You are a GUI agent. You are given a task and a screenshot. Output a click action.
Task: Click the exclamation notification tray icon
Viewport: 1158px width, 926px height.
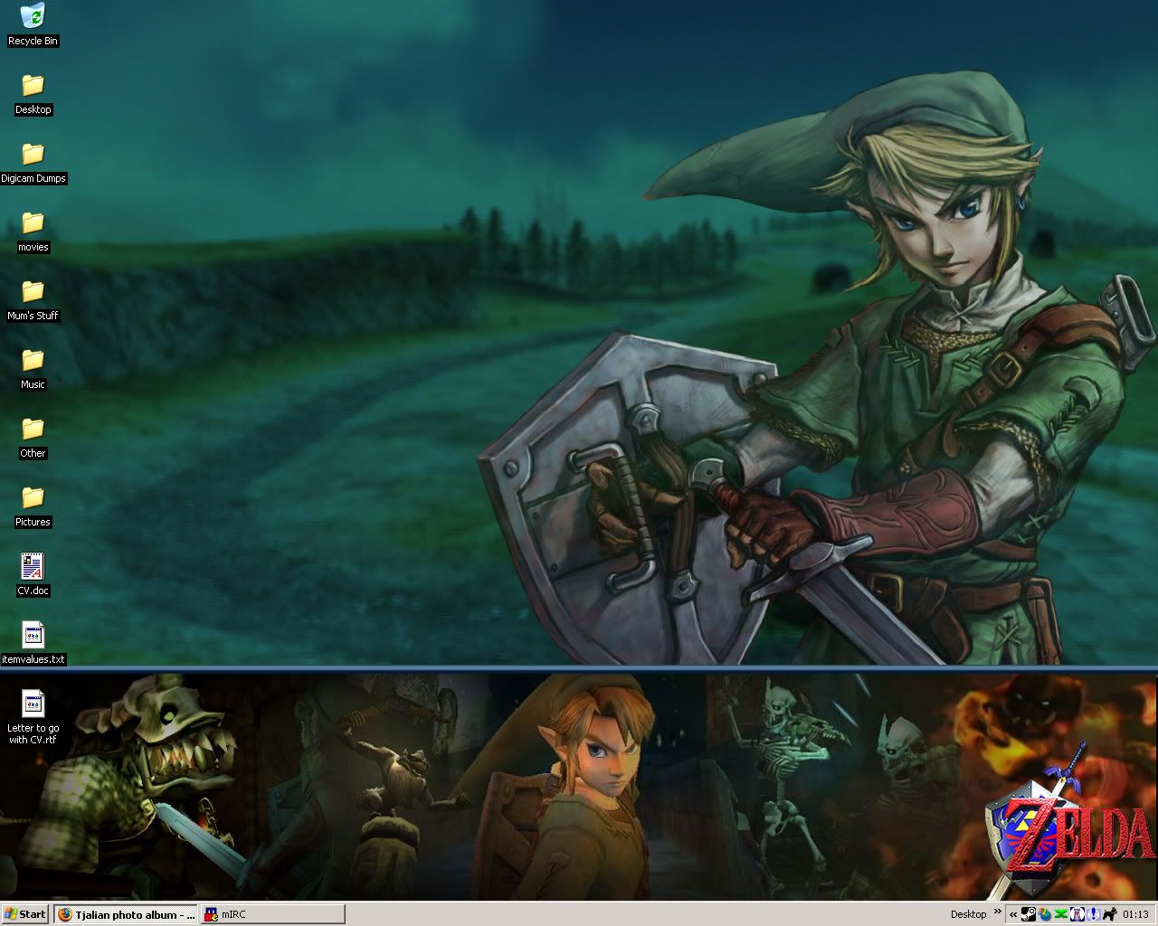(1094, 914)
